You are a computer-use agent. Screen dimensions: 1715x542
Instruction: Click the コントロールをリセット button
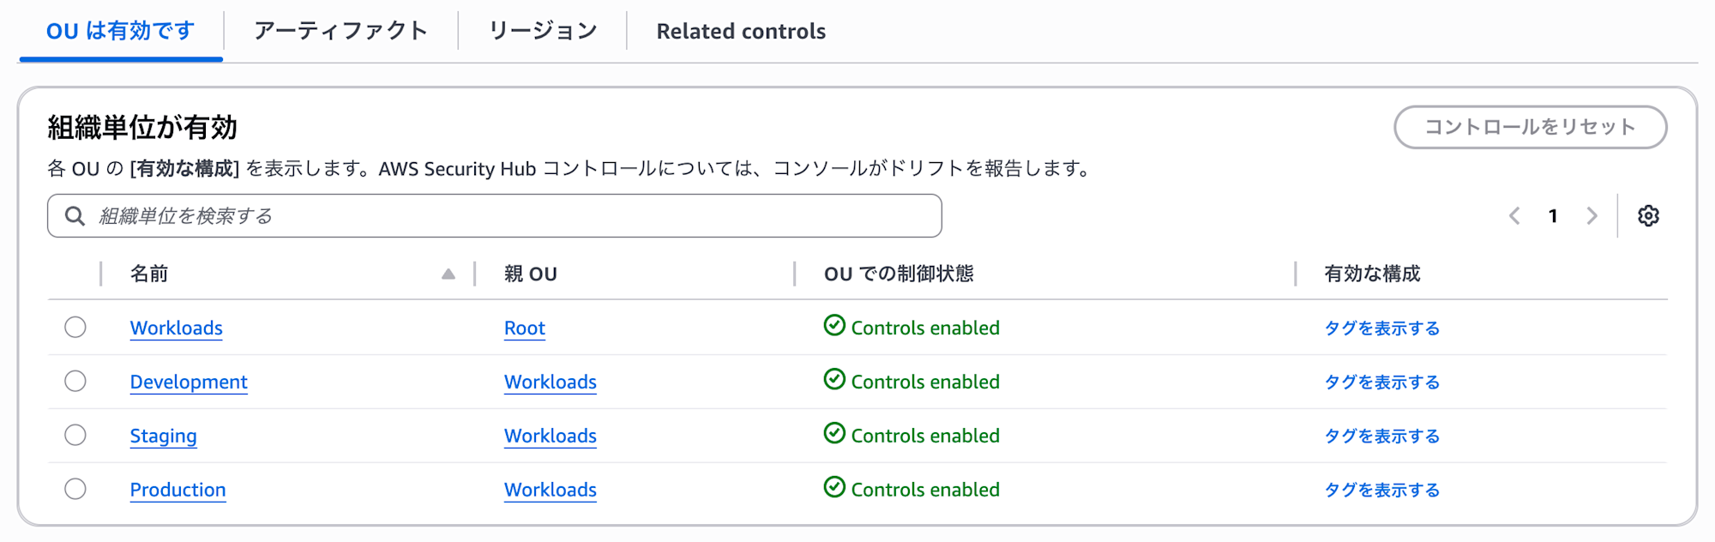pos(1530,126)
